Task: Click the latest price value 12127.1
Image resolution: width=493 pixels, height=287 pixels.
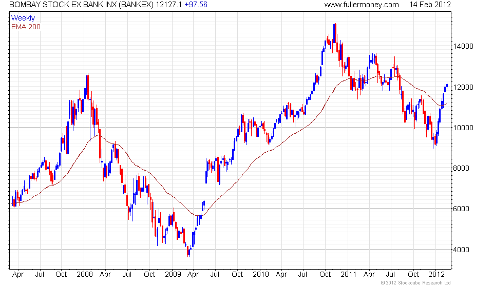Action: 169,5
